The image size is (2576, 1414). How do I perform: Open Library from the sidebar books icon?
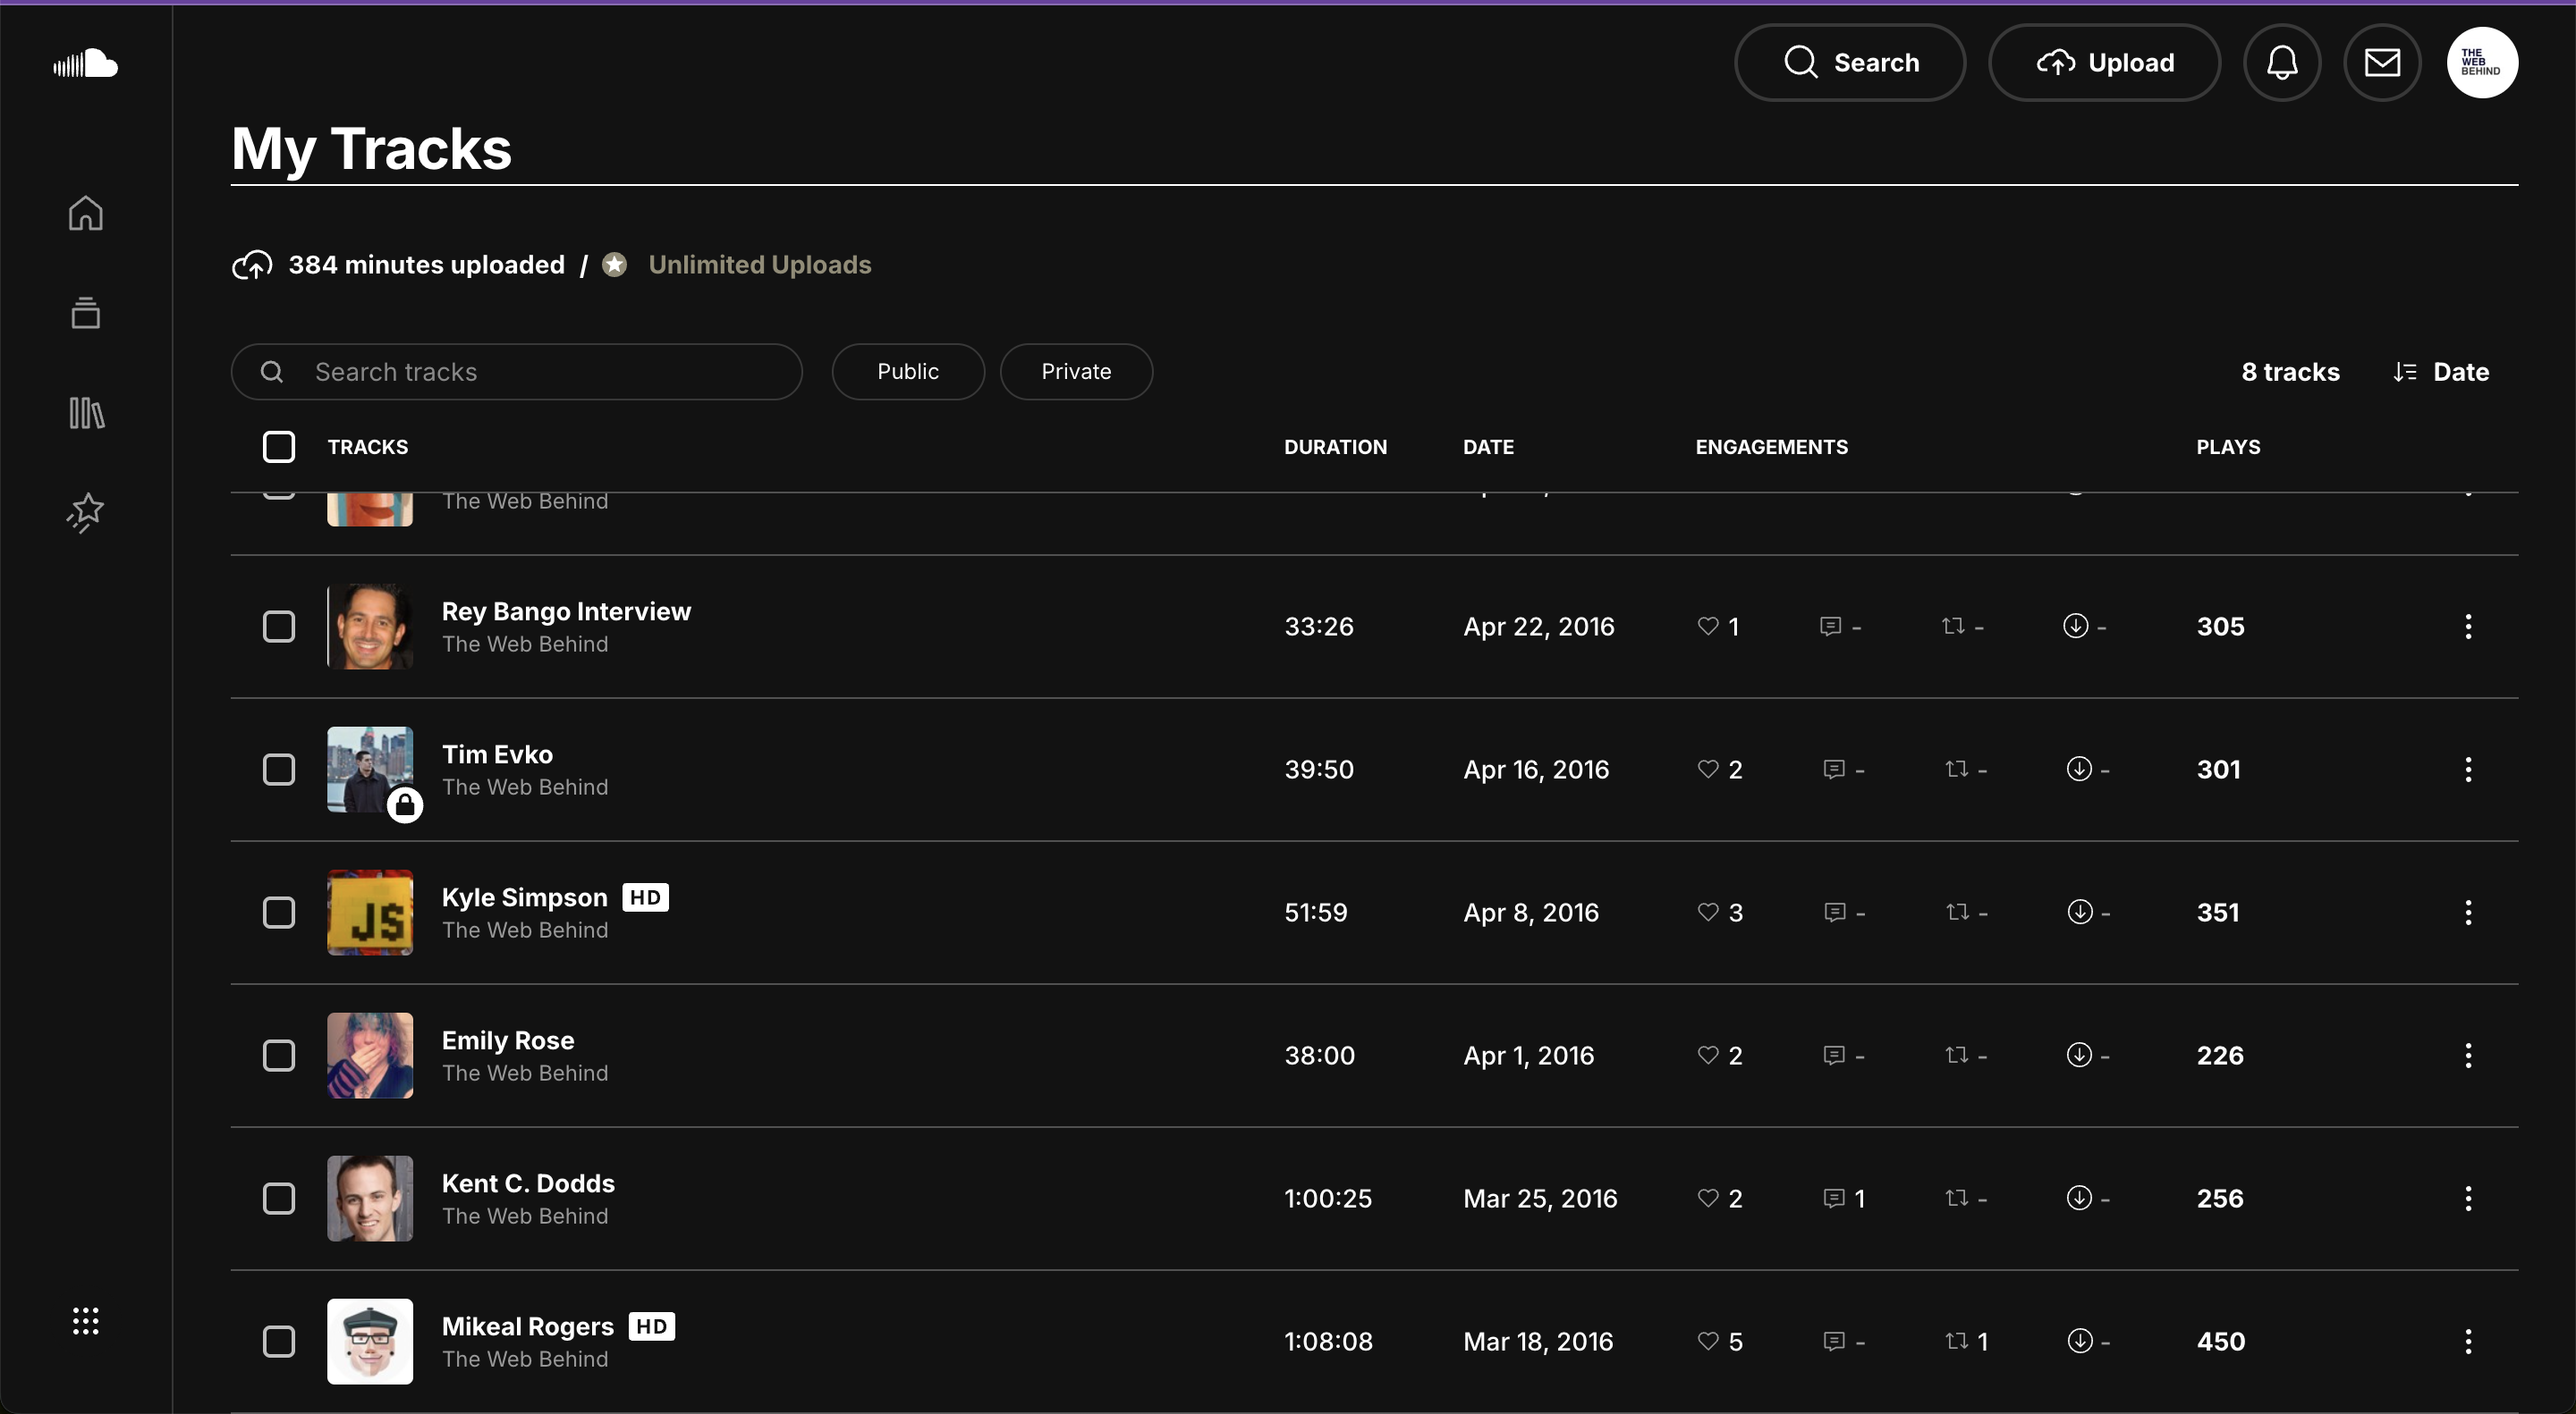point(86,413)
